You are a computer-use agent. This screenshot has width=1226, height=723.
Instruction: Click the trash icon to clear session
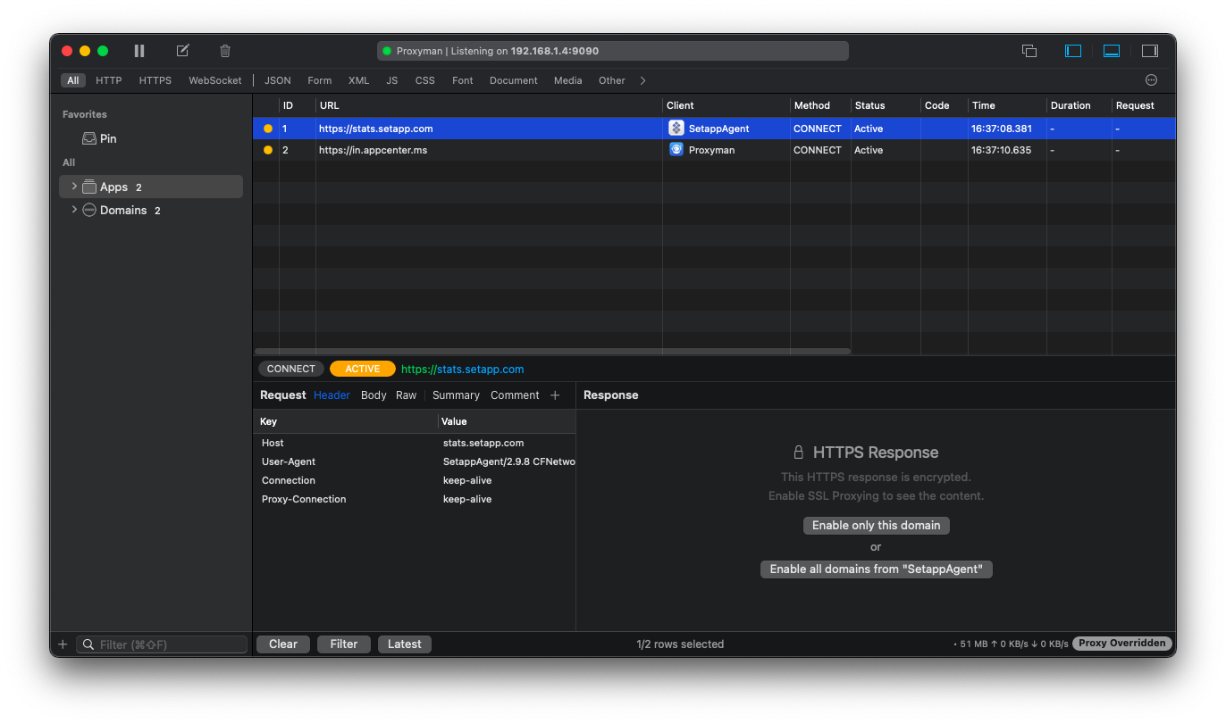(x=225, y=51)
